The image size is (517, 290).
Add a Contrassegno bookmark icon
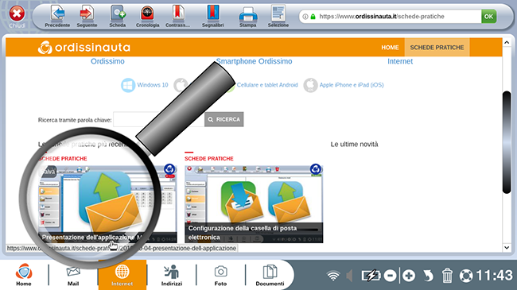177,14
